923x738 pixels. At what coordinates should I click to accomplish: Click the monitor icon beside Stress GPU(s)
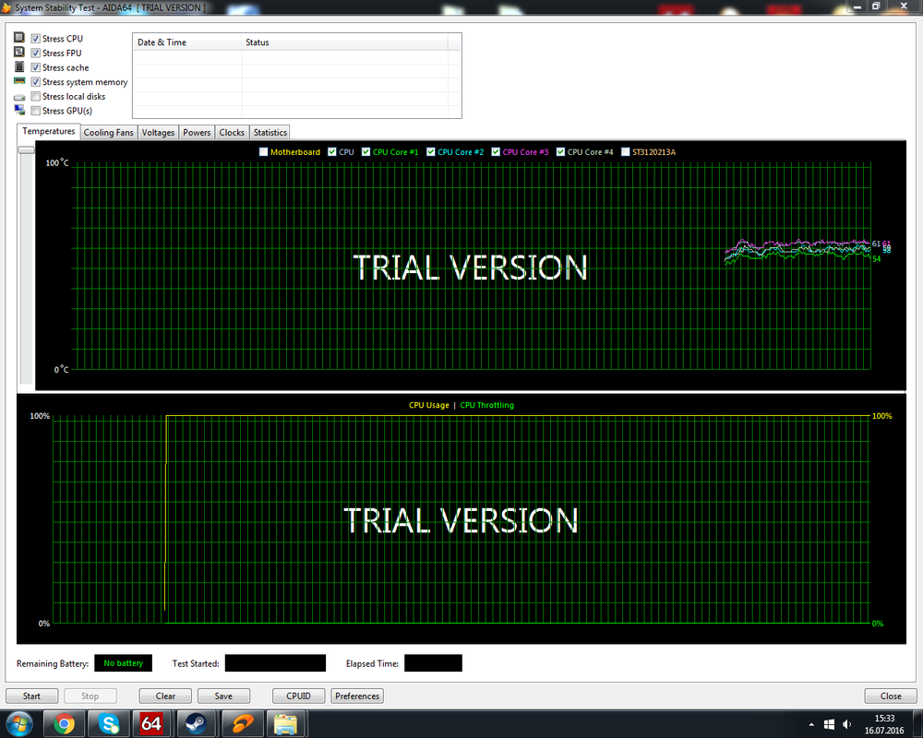click(19, 110)
